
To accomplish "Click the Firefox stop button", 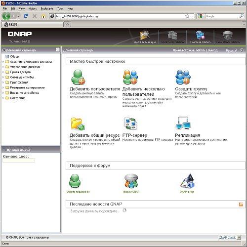I will coord(35,16).
